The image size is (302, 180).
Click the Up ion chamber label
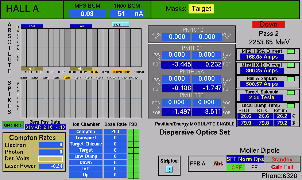tap(86, 175)
